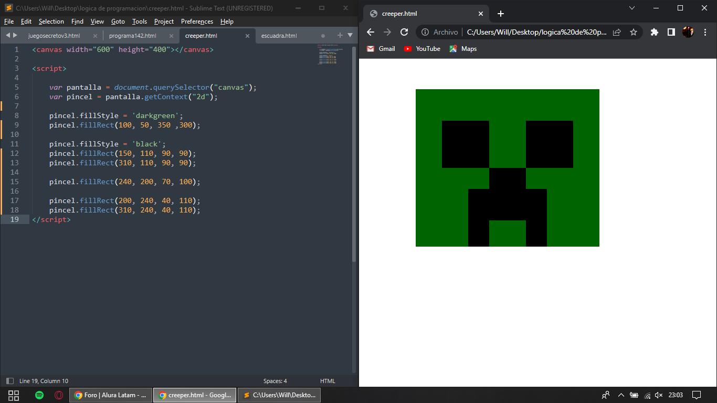Bookmark this page with the star
This screenshot has width=717, height=403.
(x=634, y=32)
